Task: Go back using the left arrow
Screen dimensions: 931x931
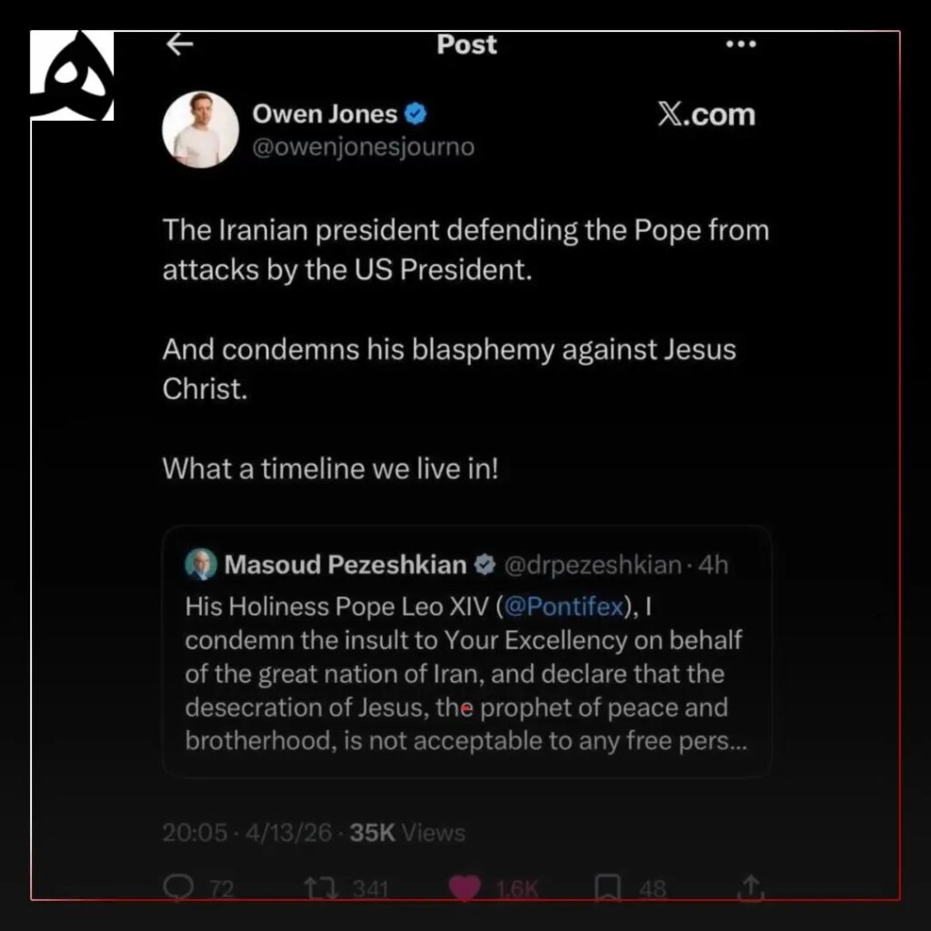Action: click(181, 45)
